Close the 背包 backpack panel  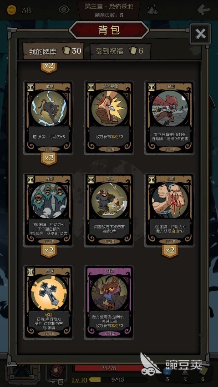click(200, 34)
